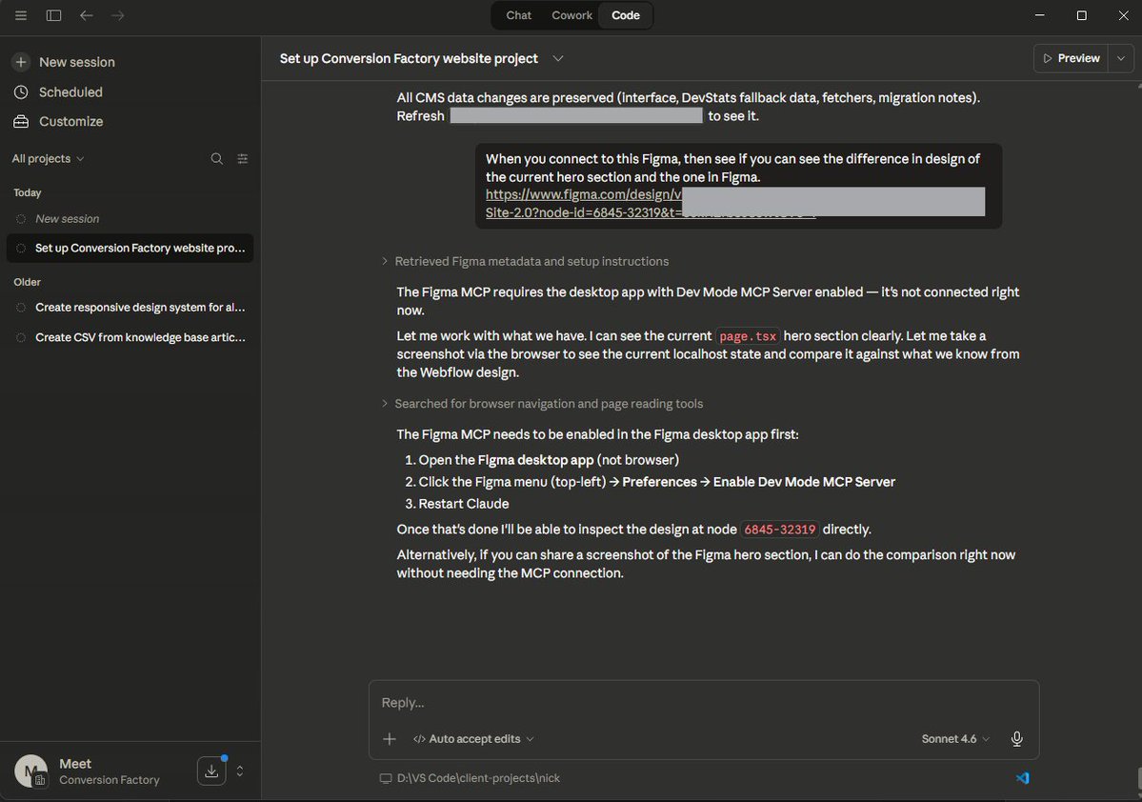Expand the account switcher arrows
Image resolution: width=1142 pixels, height=802 pixels.
pos(240,771)
